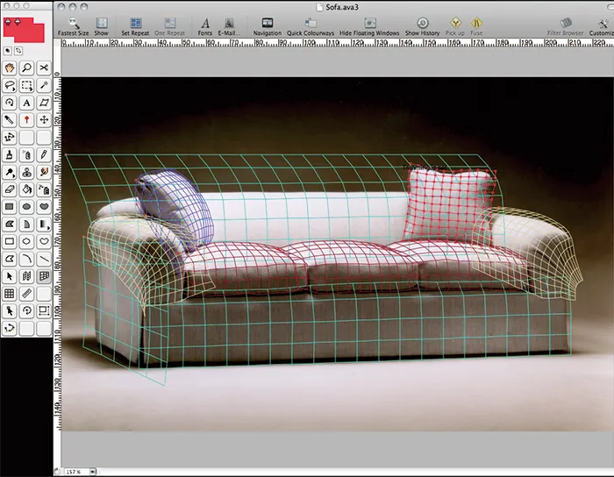This screenshot has width=614, height=477.
Task: Open Quick Colourways
Action: coord(311,27)
